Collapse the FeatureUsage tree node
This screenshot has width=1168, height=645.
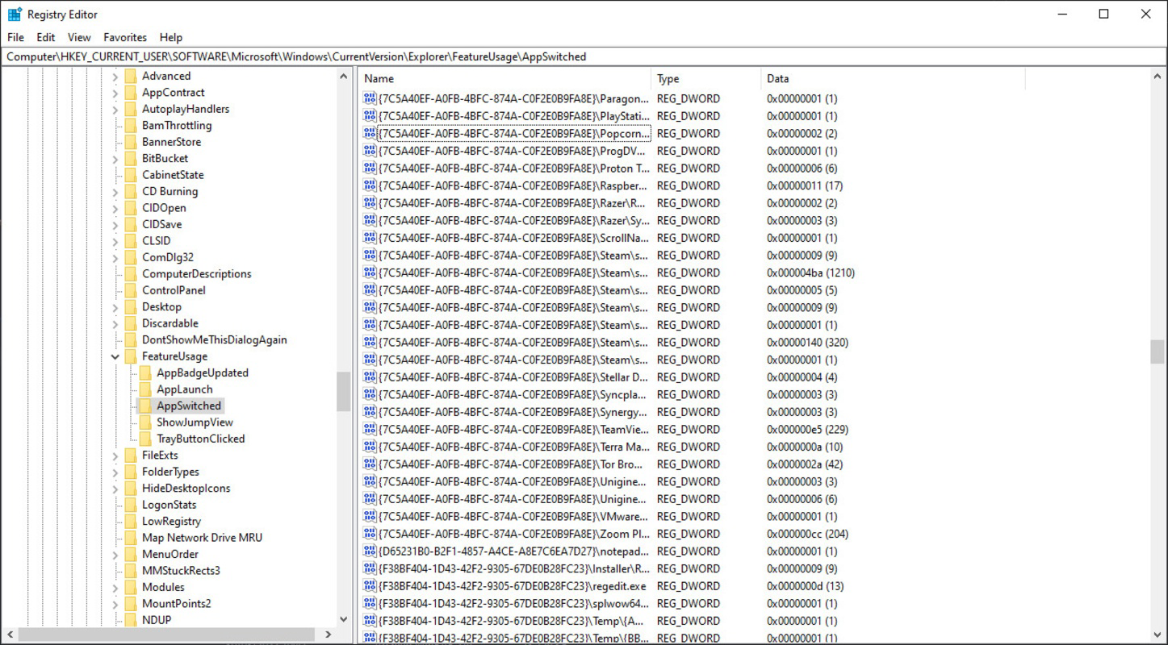point(115,356)
